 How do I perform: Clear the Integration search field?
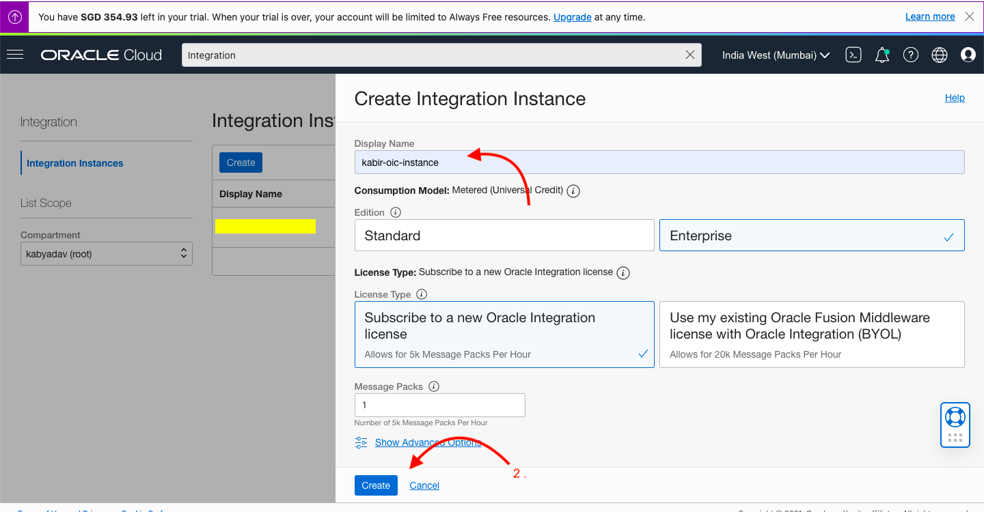689,55
